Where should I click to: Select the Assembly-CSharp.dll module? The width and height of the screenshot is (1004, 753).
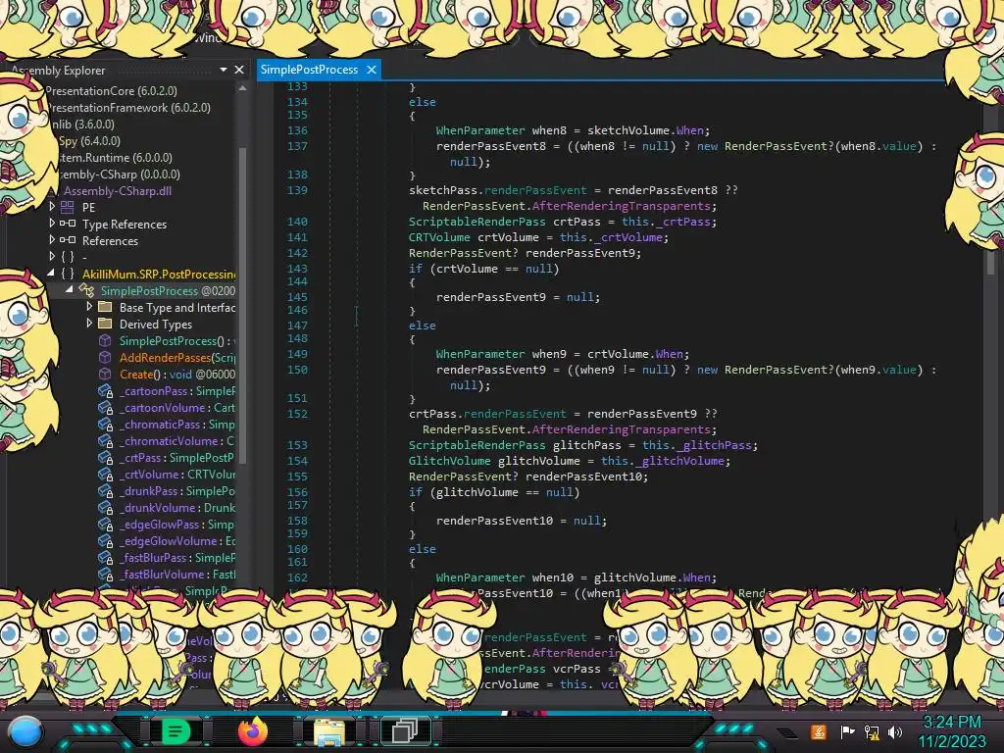pyautogui.click(x=118, y=191)
